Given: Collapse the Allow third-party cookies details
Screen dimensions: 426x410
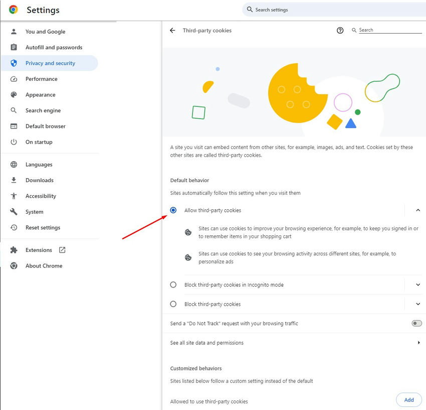Looking at the screenshot, I should point(418,210).
